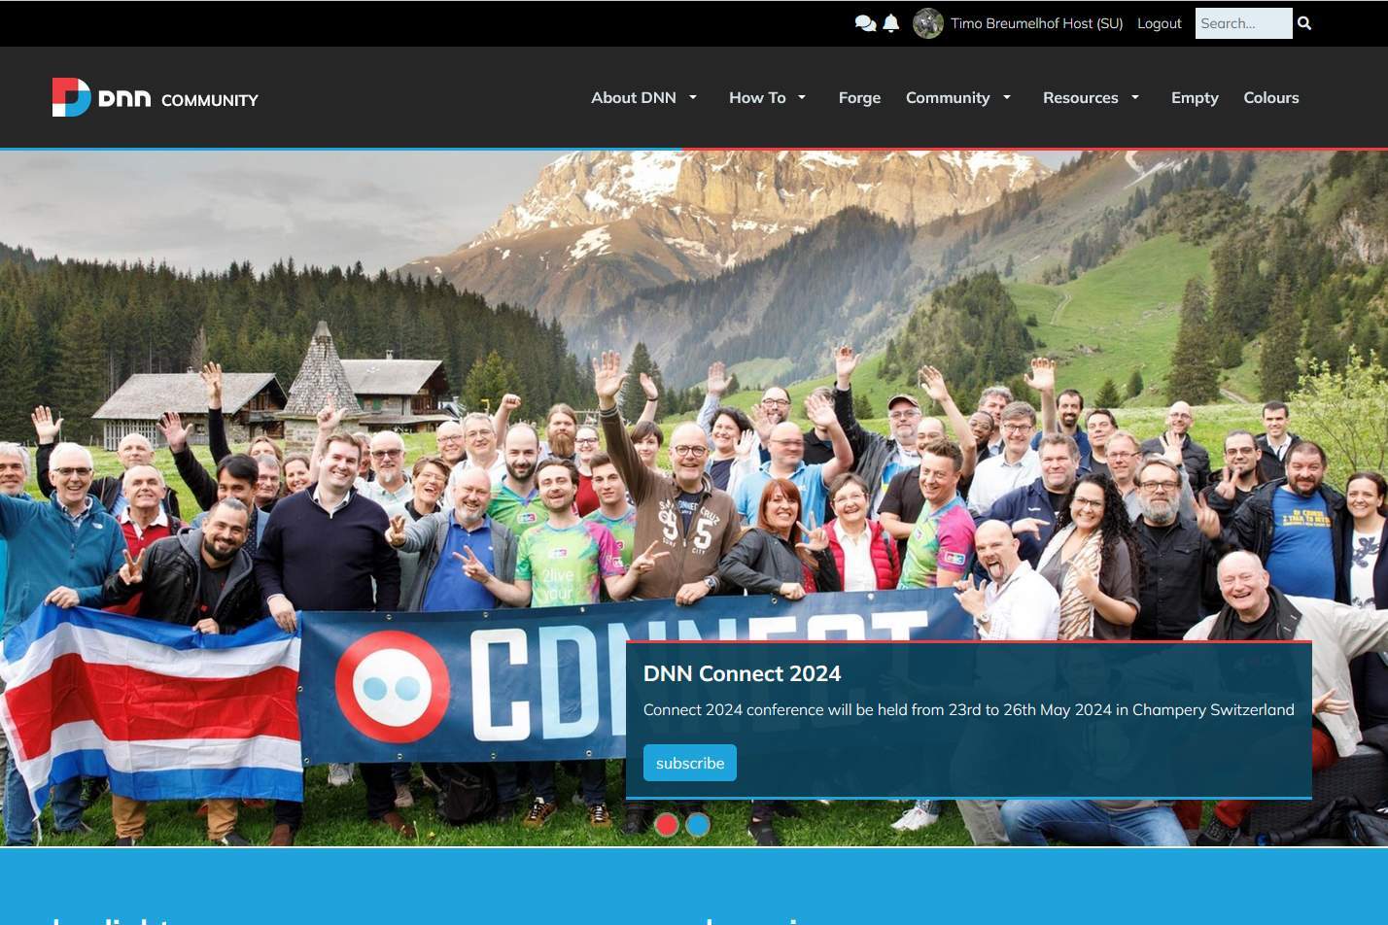Select the red carousel slide indicator

point(667,825)
